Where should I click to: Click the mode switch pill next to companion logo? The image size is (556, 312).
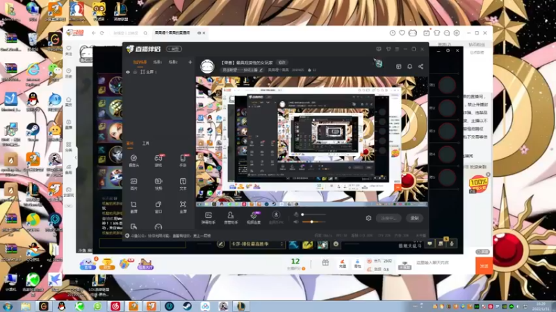174,49
